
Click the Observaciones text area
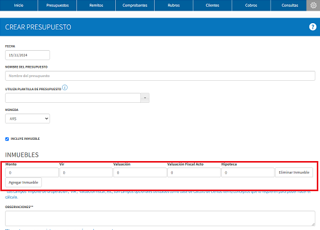click(160, 218)
